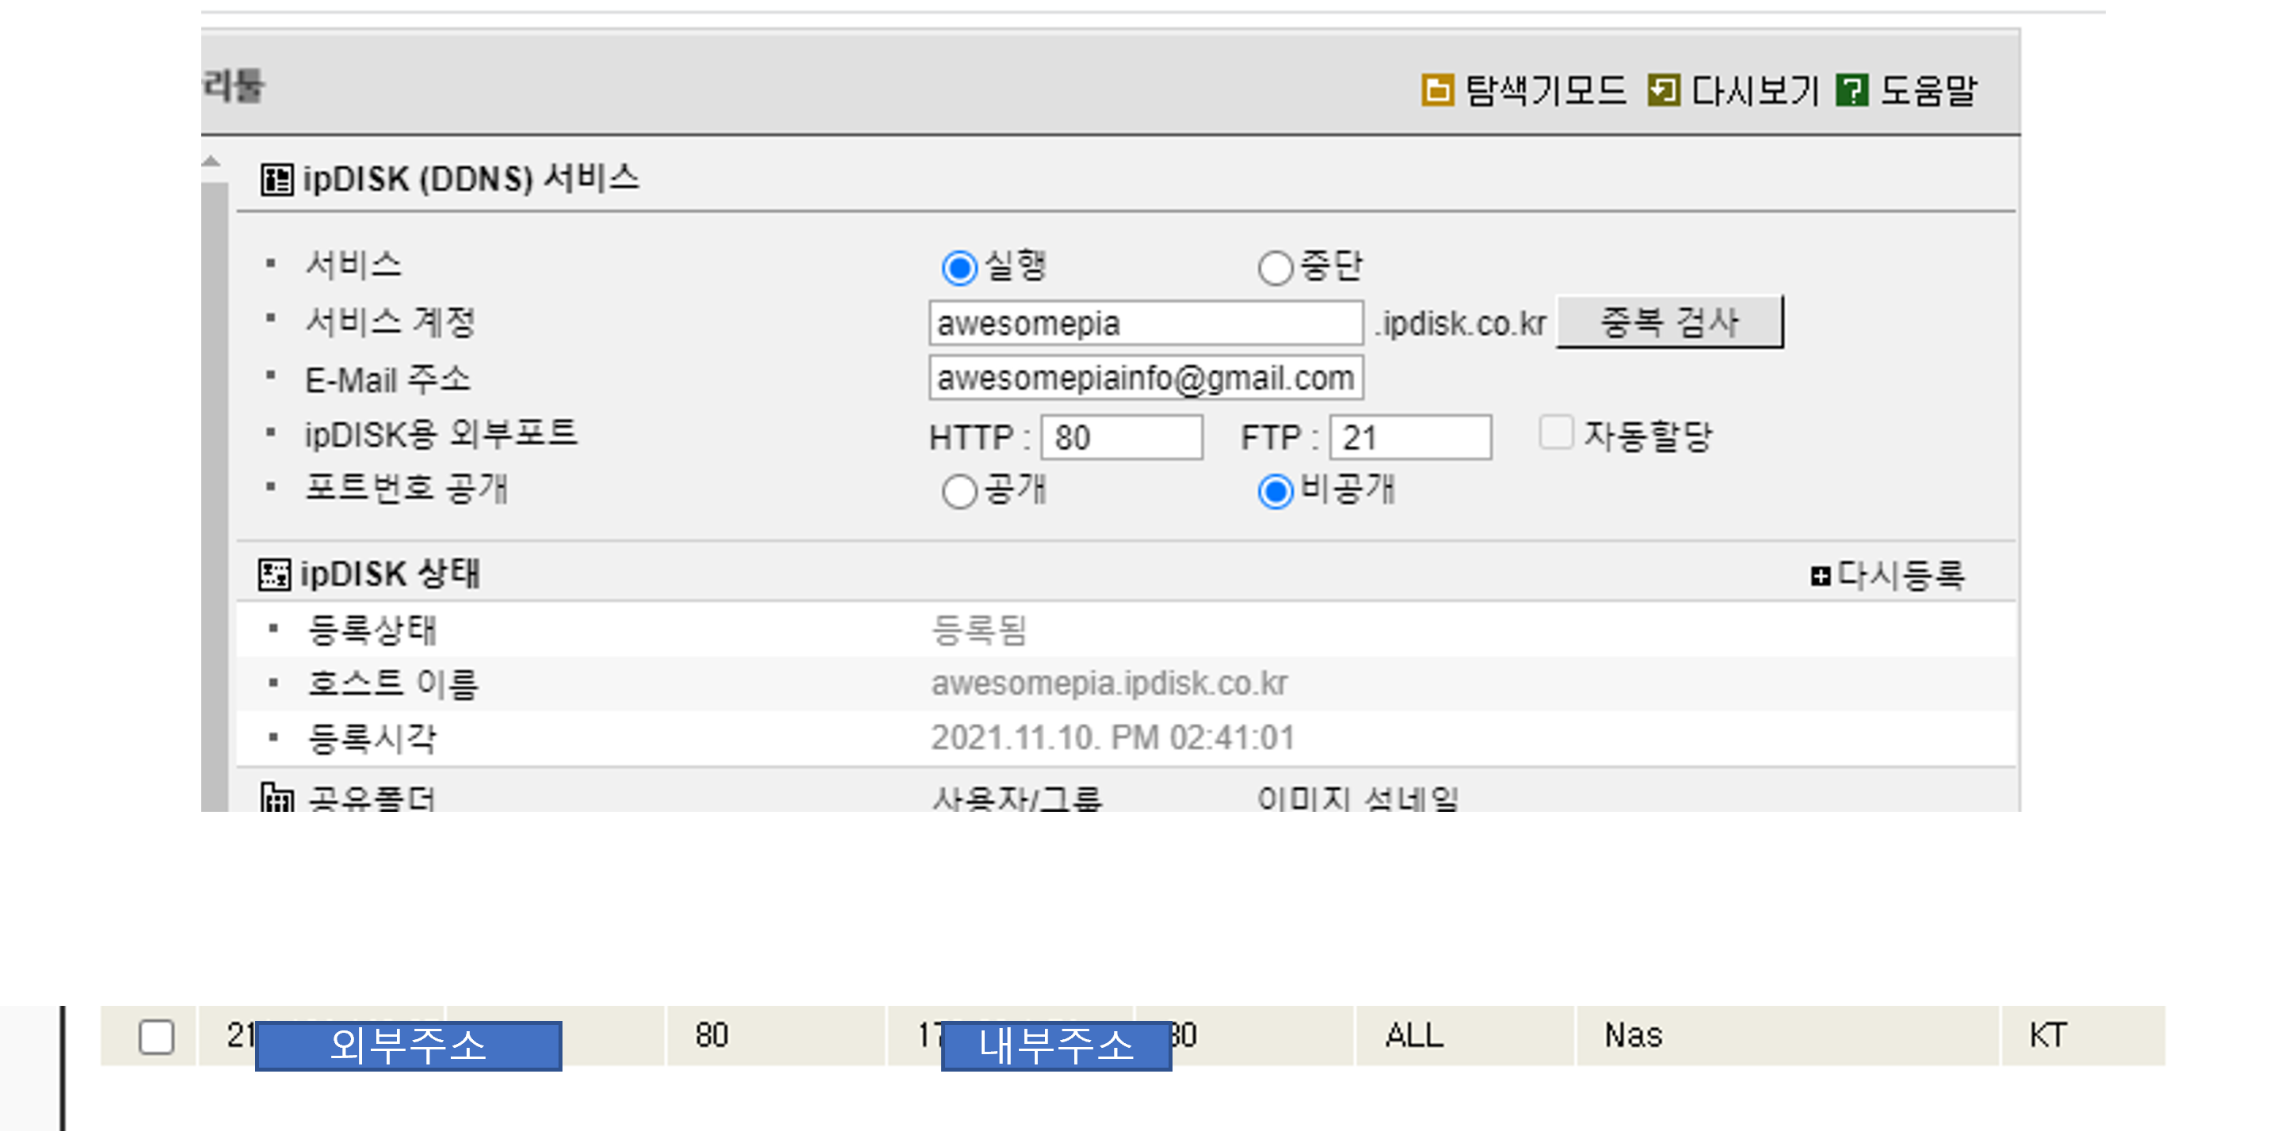Select 공개 for port number disclosure

[959, 492]
